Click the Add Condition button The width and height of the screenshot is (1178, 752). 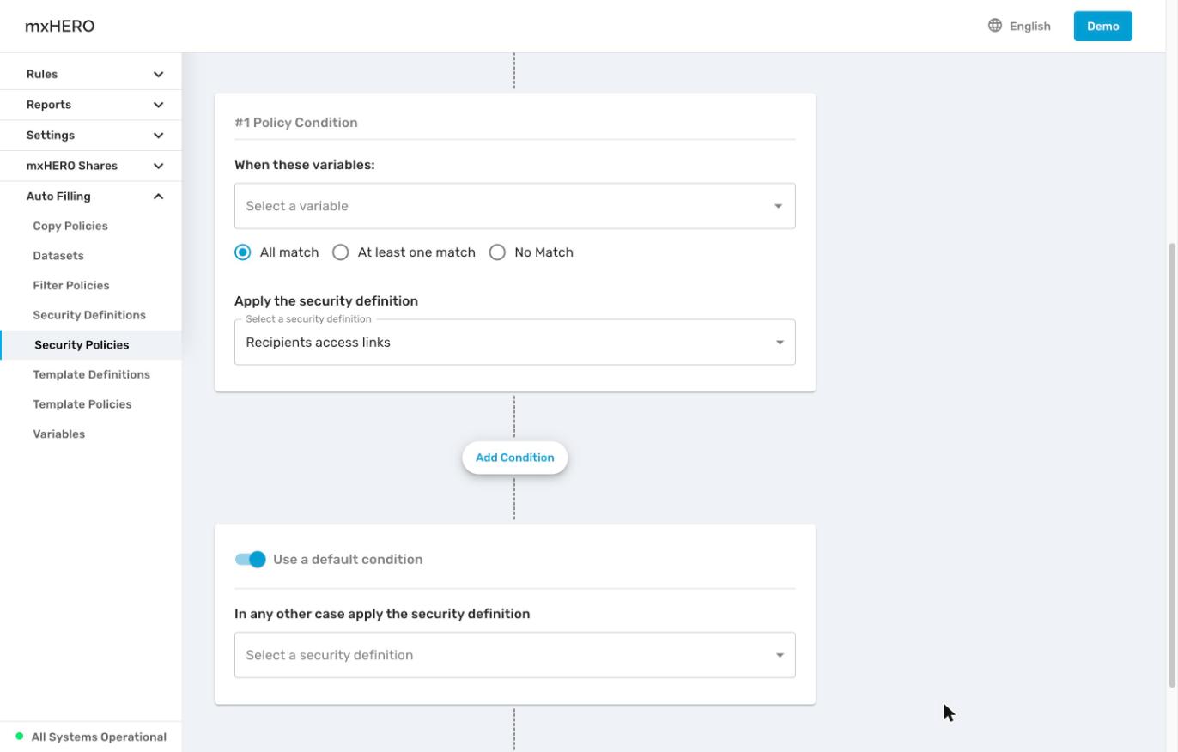515,458
